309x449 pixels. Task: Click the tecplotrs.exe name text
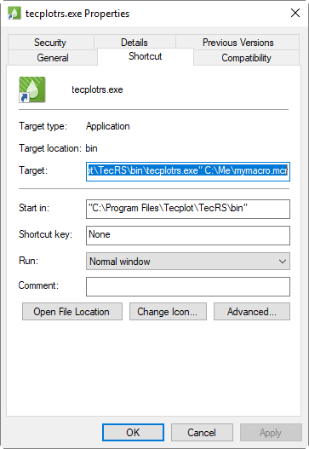point(97,89)
